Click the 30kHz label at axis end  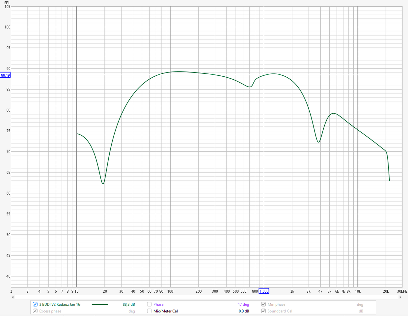coord(402,291)
